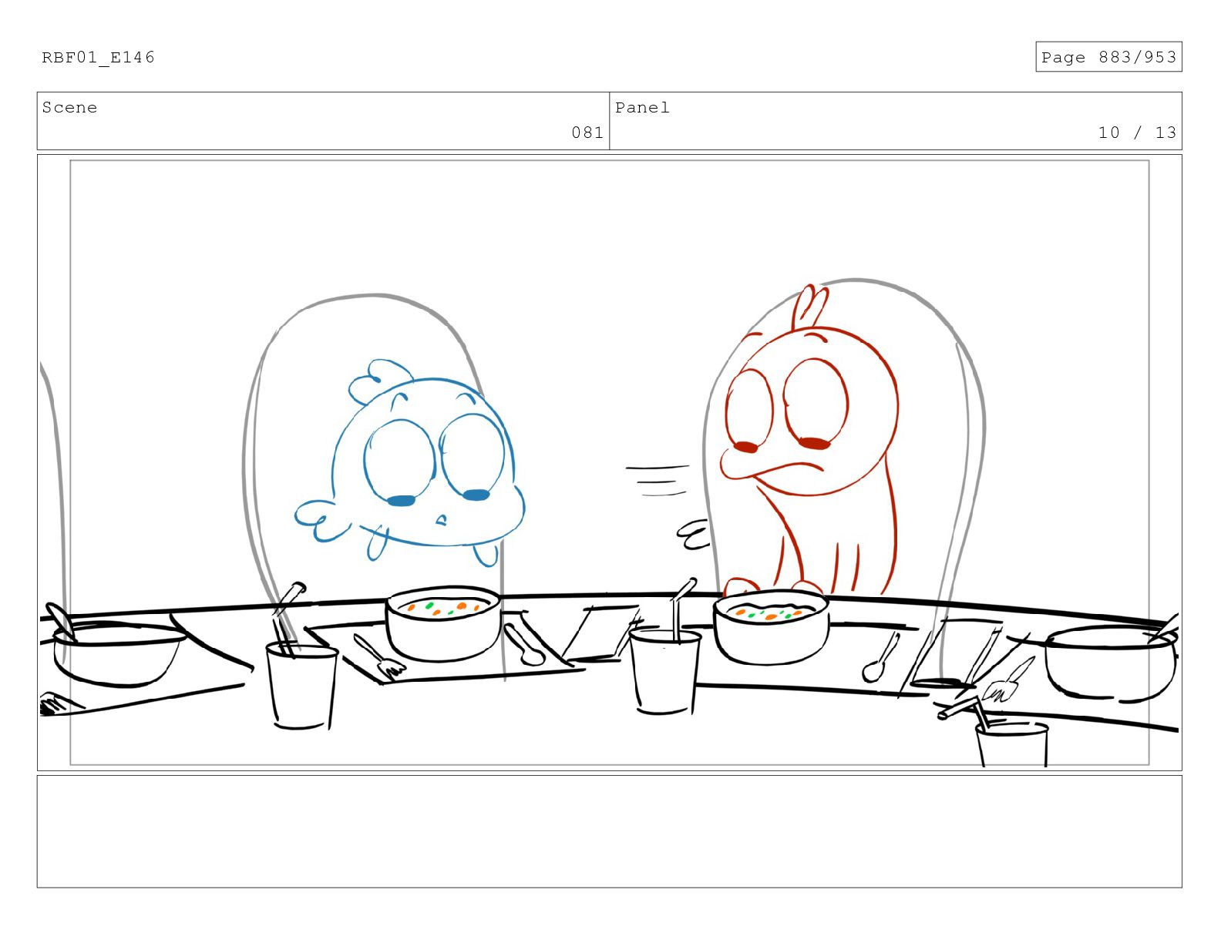Click the Page 883/953 box
Screen dimensions: 1221x943
(x=1108, y=57)
